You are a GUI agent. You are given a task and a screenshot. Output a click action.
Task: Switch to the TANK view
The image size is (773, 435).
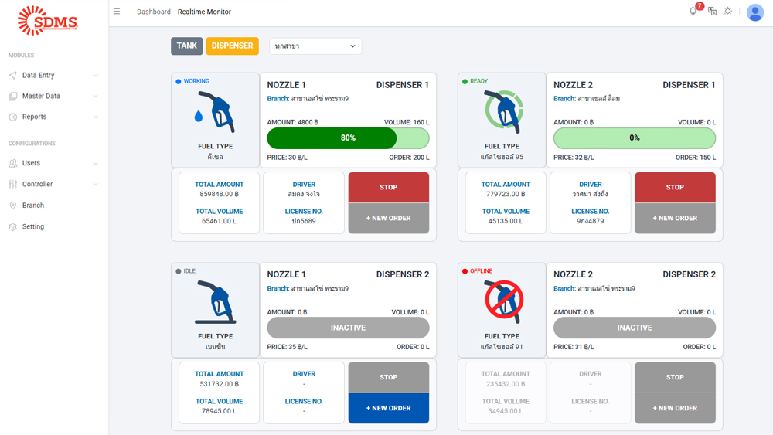tap(186, 46)
